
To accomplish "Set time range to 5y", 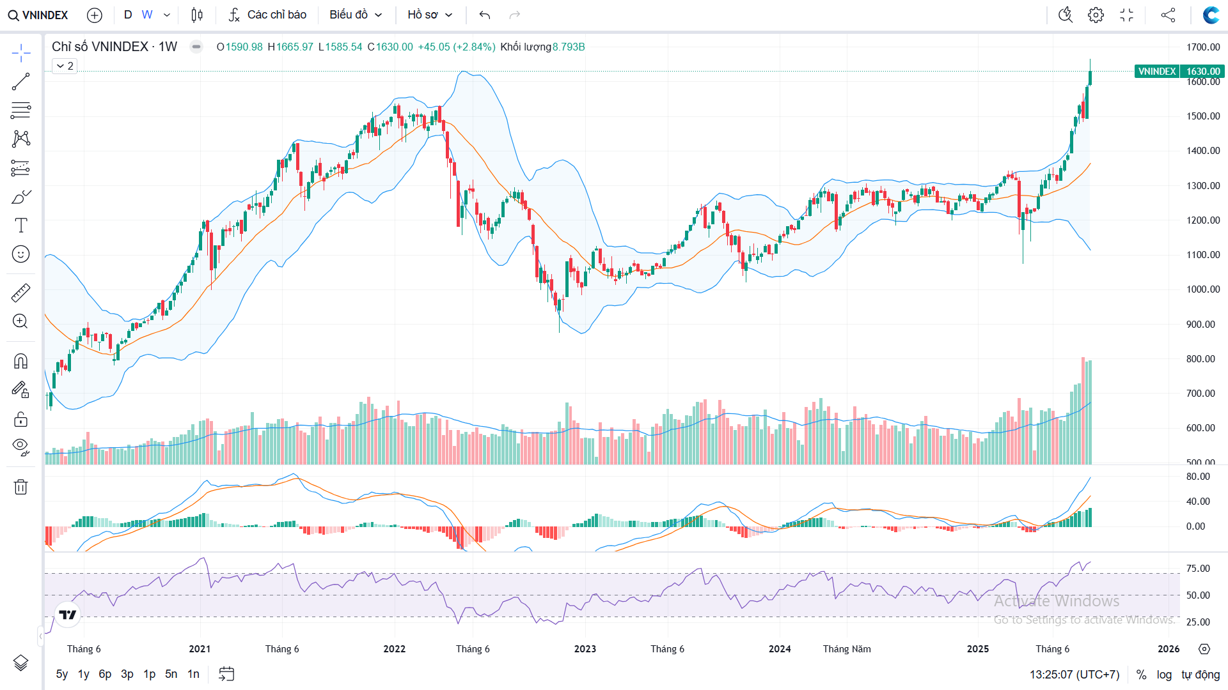I will point(61,674).
